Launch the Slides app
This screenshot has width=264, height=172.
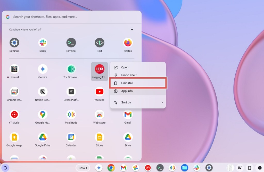tap(100, 140)
